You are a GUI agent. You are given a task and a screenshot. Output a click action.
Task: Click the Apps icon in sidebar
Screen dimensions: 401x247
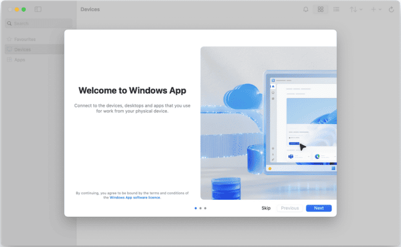pyautogui.click(x=9, y=59)
